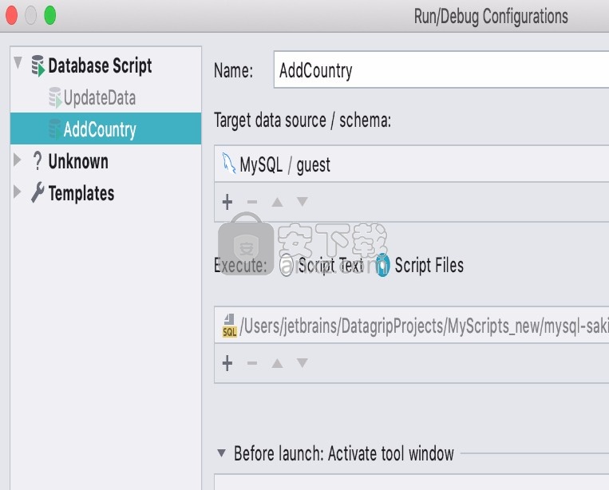Select the MySQL / guest data source row

(412, 164)
